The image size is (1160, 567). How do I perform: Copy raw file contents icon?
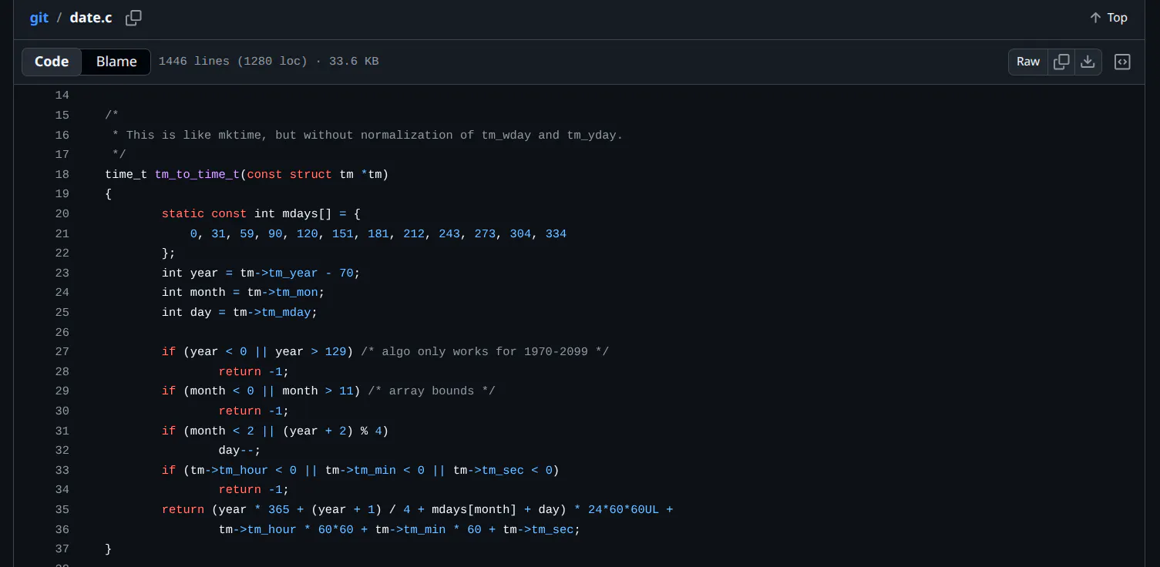[1061, 62]
